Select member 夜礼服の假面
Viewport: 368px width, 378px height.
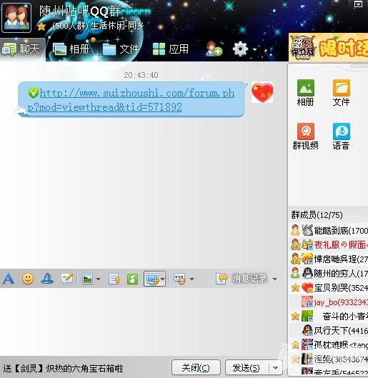(329, 244)
